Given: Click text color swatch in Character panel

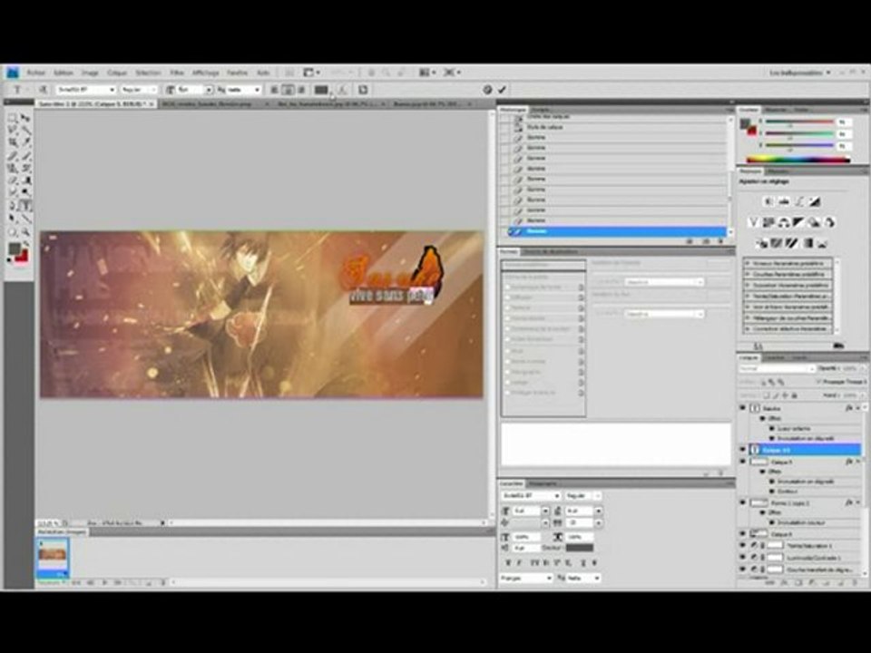Looking at the screenshot, I should coord(580,548).
